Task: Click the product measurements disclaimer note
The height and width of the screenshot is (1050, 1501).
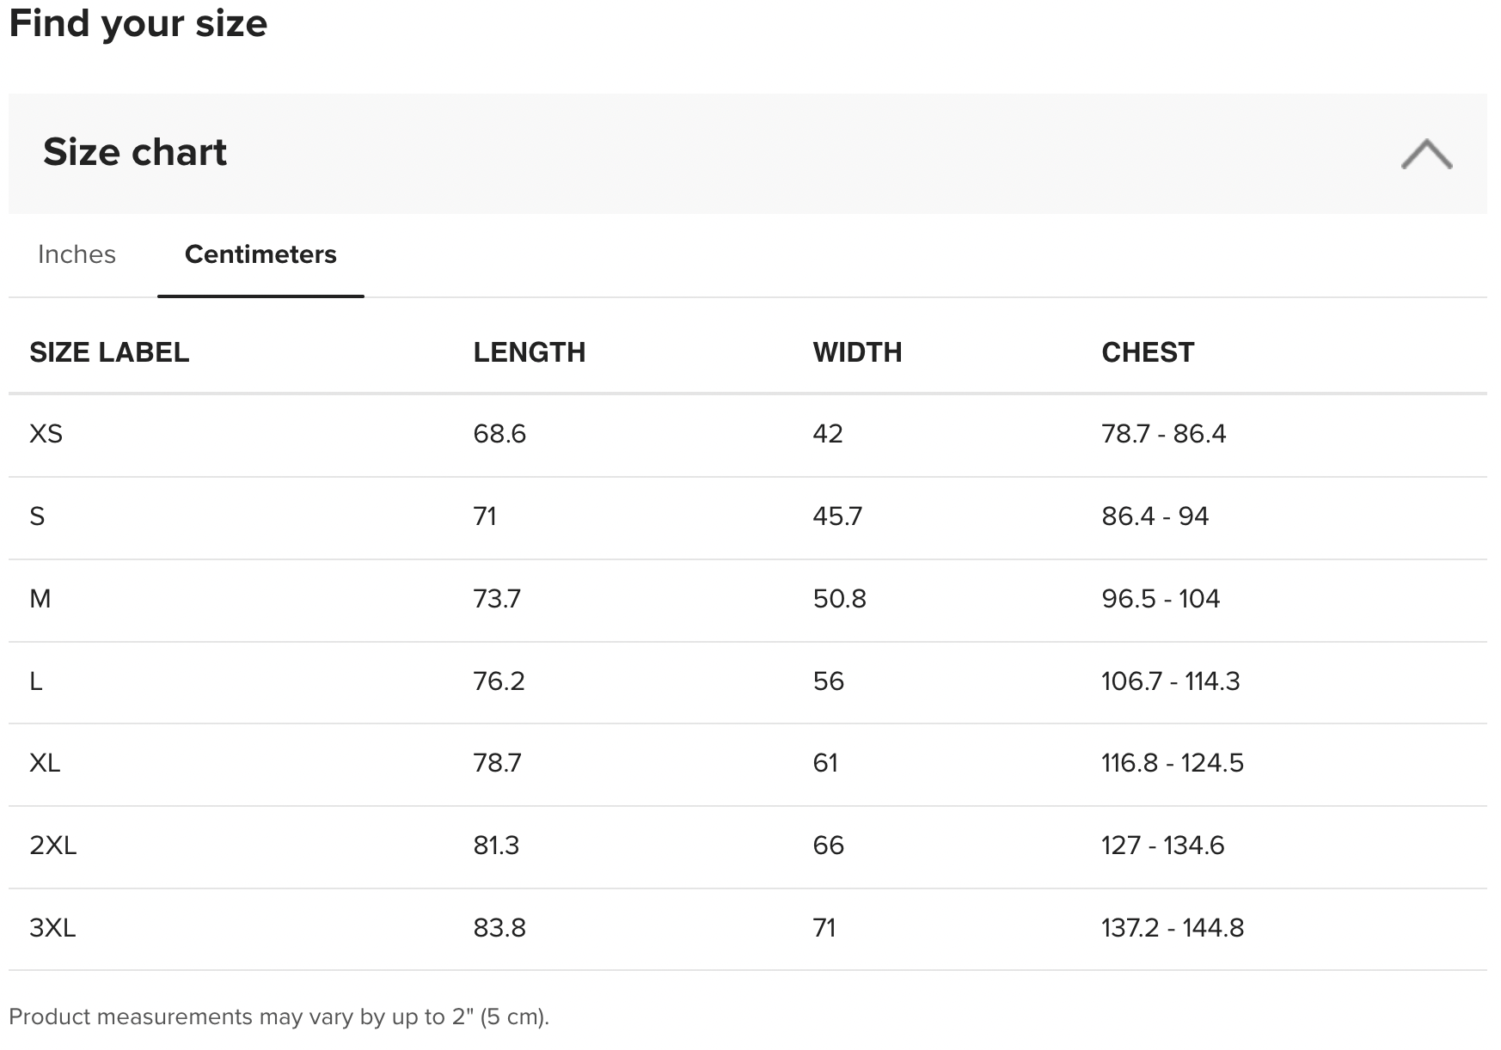Action: [x=279, y=1017]
